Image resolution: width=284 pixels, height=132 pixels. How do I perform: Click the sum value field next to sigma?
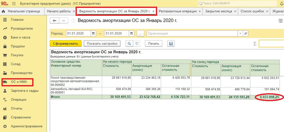[x=271, y=44]
